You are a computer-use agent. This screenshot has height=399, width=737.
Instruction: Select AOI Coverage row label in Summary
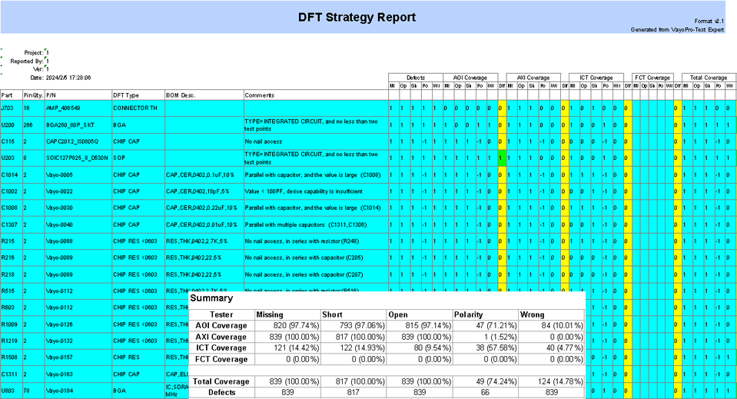(220, 325)
